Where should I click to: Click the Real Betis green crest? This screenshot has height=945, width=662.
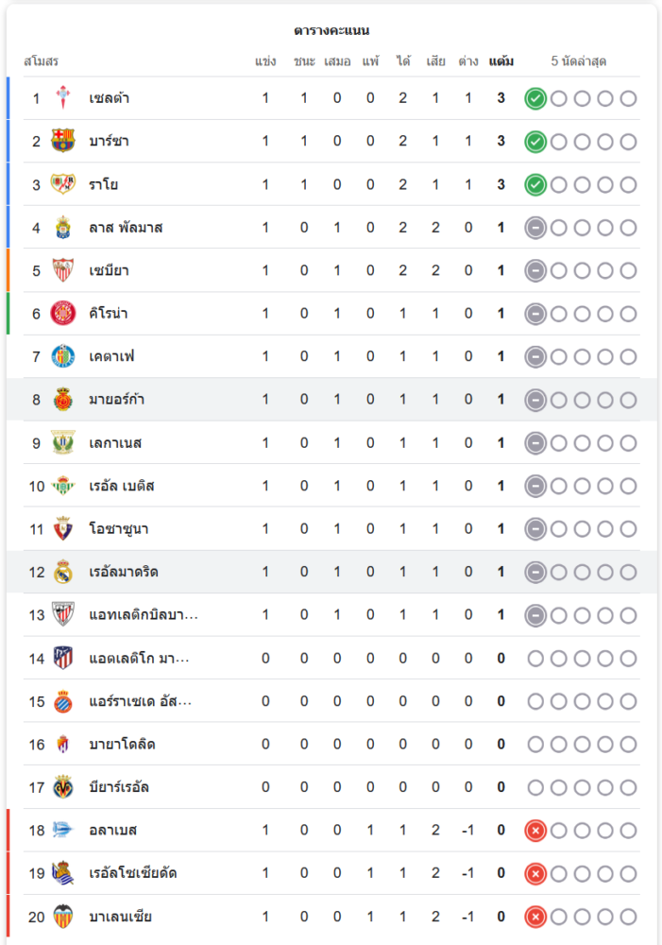(62, 486)
